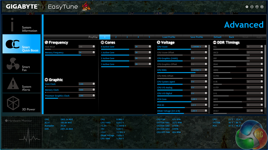Click the restore-up arrow icon in title bar
The width and height of the screenshot is (268, 150).
[257, 7]
